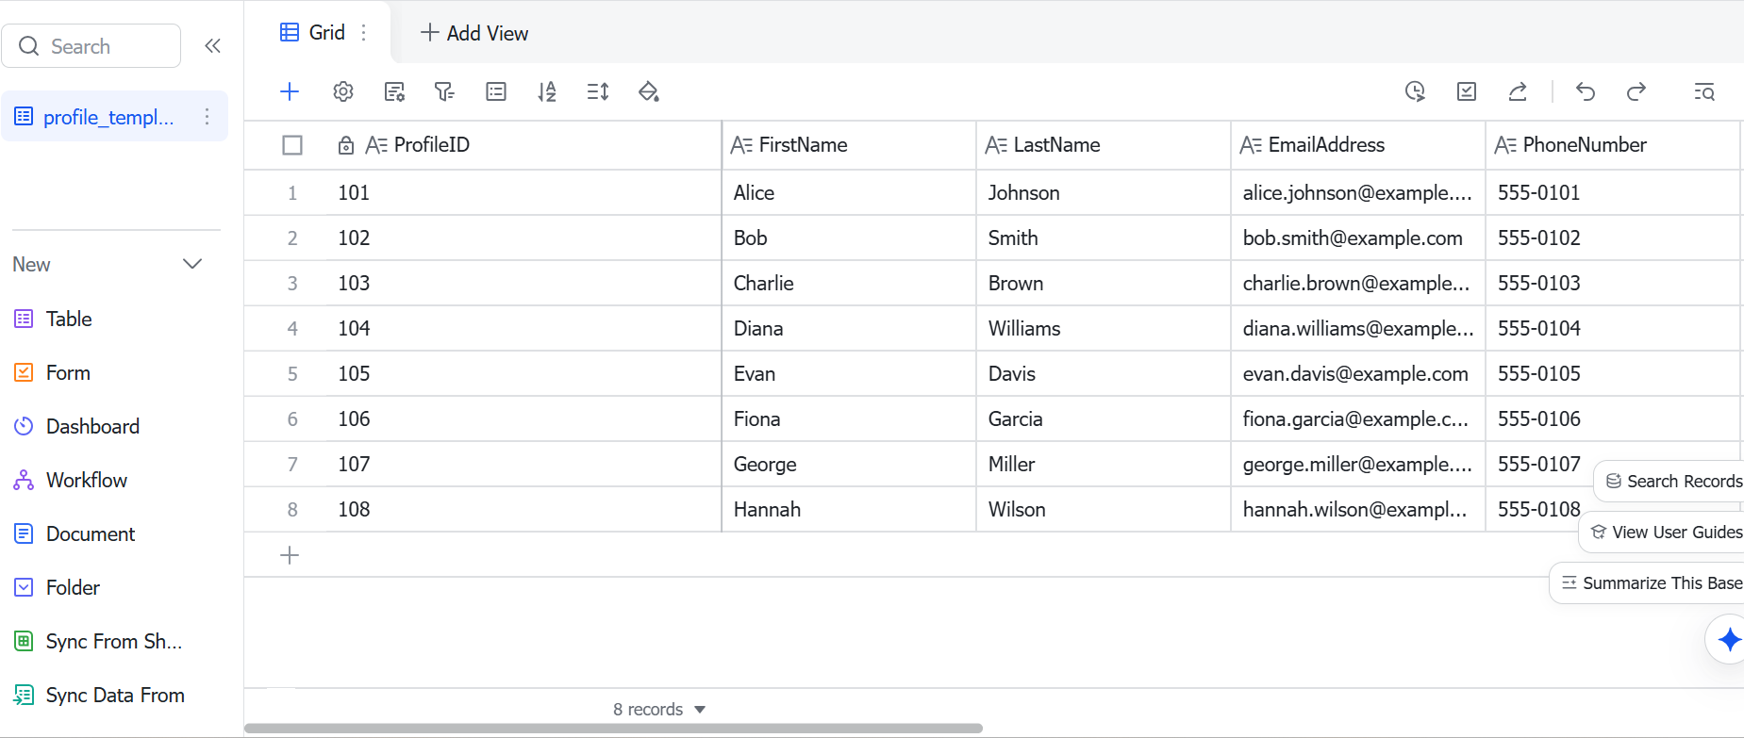Select cell 'Williams' in LastName

pyautogui.click(x=1104, y=328)
